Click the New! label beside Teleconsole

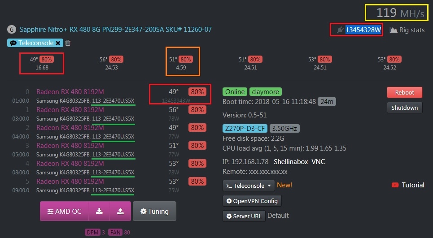tap(284, 185)
